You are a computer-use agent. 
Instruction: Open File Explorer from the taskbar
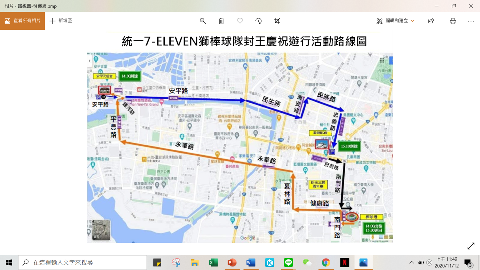(x=195, y=262)
